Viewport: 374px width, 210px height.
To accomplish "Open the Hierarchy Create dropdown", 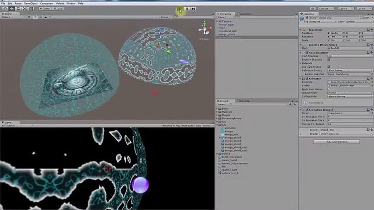I will (x=221, y=17).
